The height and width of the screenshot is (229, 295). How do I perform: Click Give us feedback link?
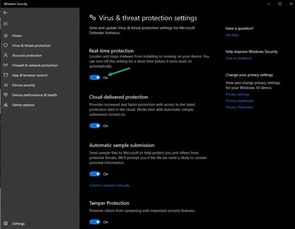click(239, 58)
